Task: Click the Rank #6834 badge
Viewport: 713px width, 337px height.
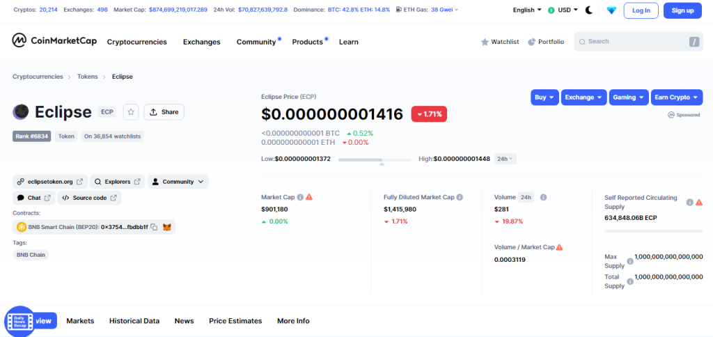Action: click(x=32, y=136)
